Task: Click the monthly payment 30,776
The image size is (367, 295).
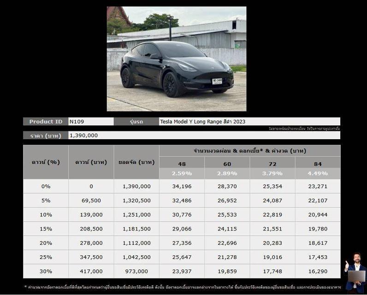Action: [182, 215]
